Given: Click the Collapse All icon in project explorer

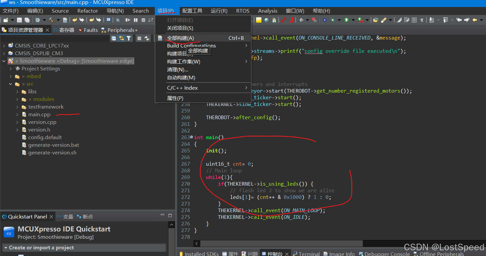Looking at the screenshot, I should point(114,39).
